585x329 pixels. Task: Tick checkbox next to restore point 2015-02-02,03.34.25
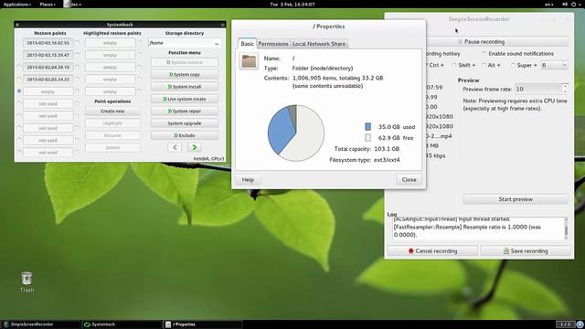77,80
